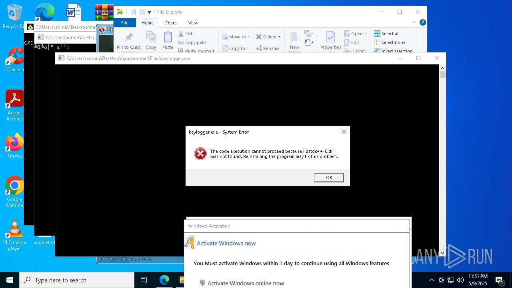Click History in the Open group
Viewport: 512px width, 288px height.
pos(355,51)
